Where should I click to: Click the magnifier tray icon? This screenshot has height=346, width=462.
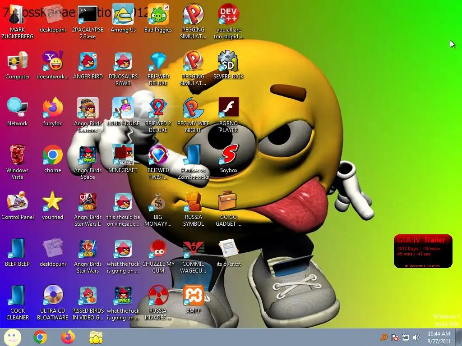[383, 337]
